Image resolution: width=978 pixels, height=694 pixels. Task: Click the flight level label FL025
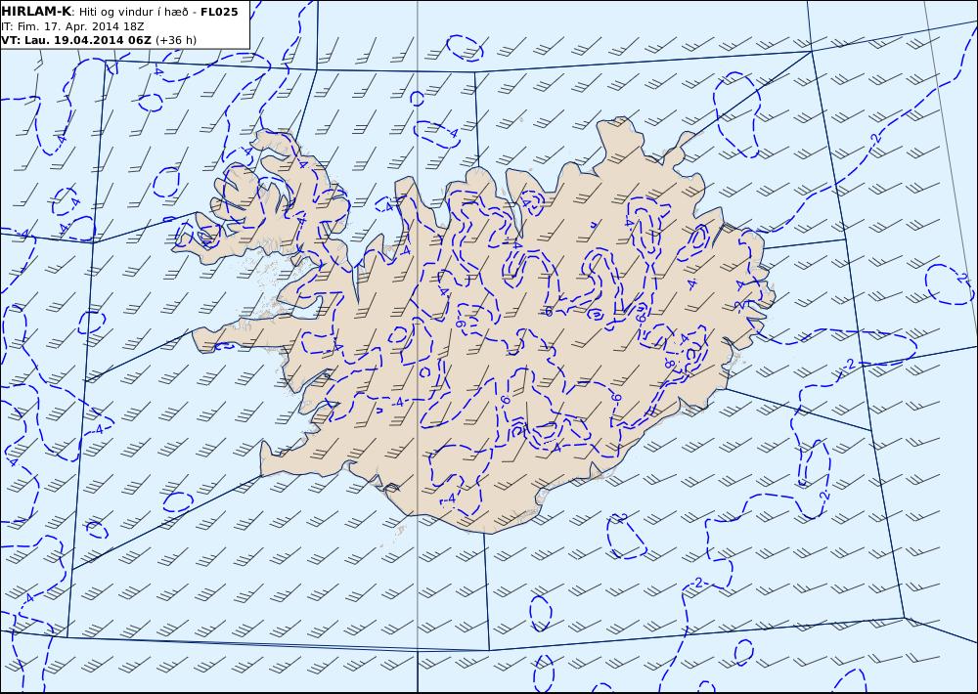click(x=219, y=12)
